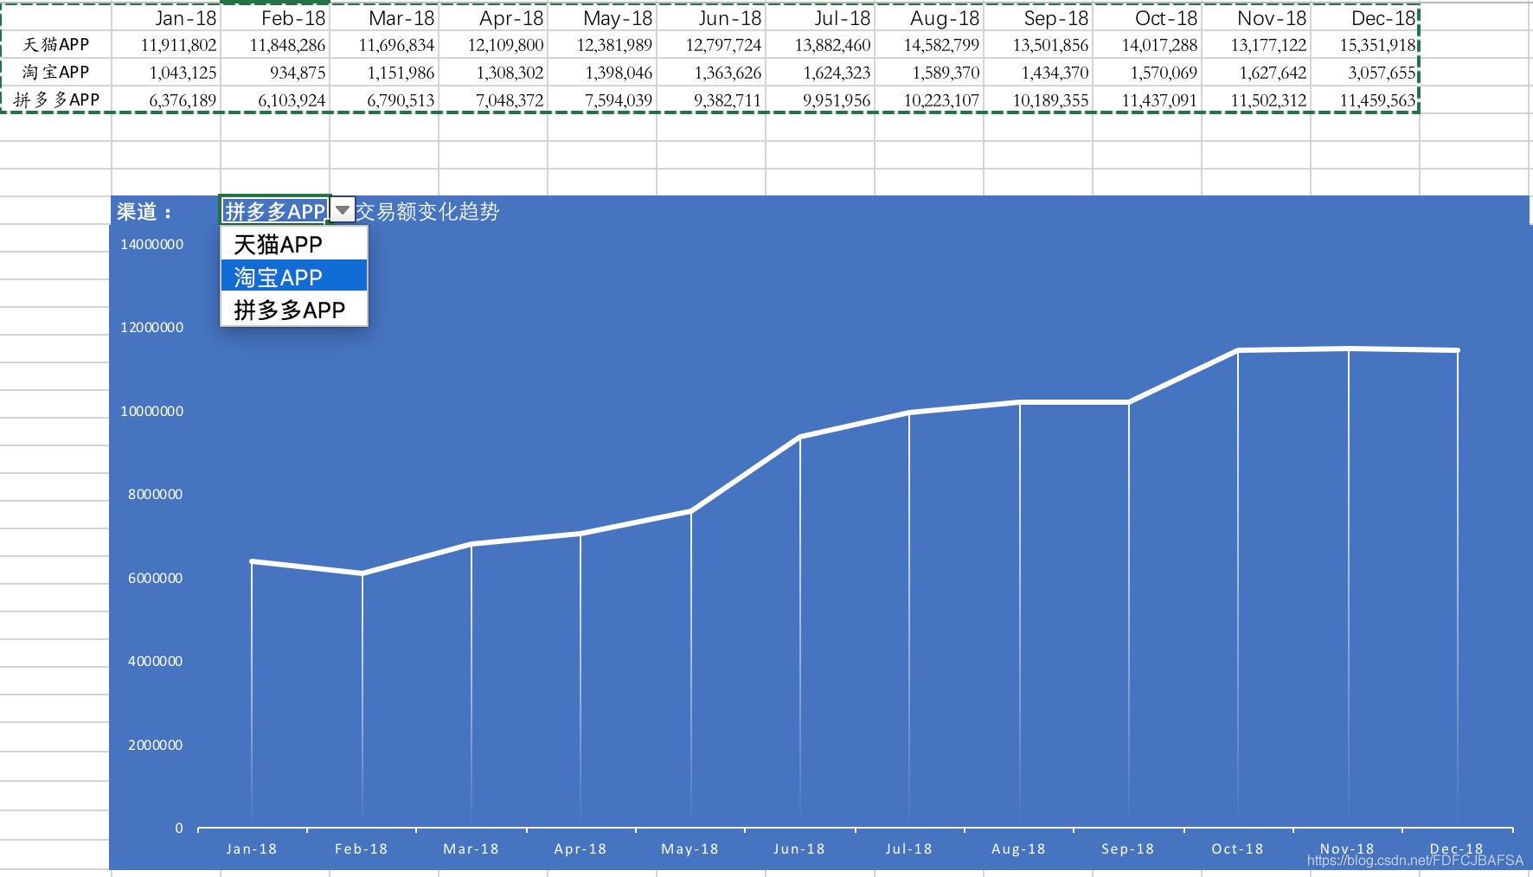Click the 淘宝APP row label cell
The image size is (1533, 877).
[56, 72]
